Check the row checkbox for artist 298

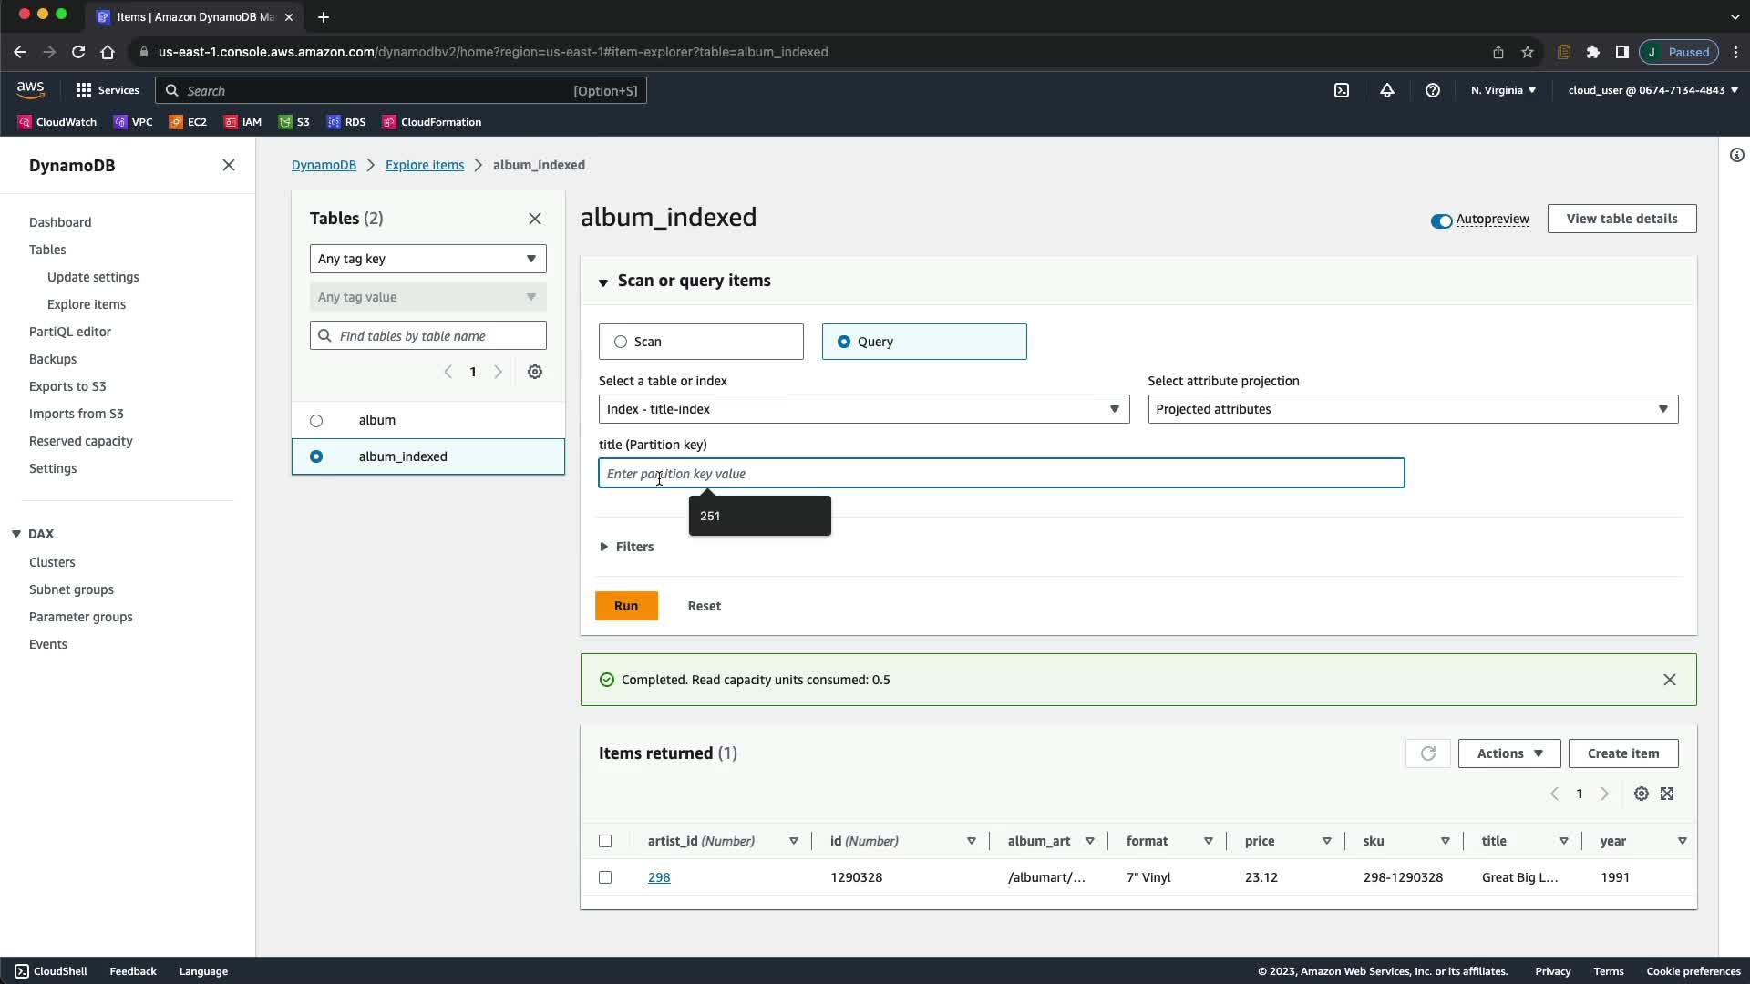[605, 877]
